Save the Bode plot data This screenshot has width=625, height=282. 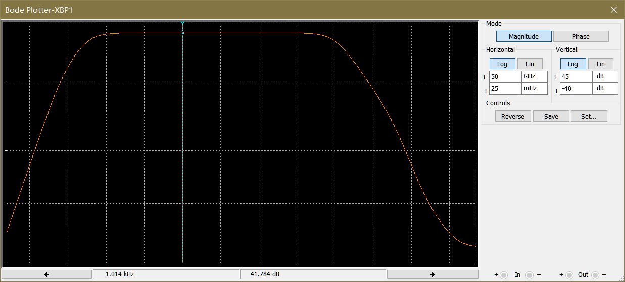[551, 116]
